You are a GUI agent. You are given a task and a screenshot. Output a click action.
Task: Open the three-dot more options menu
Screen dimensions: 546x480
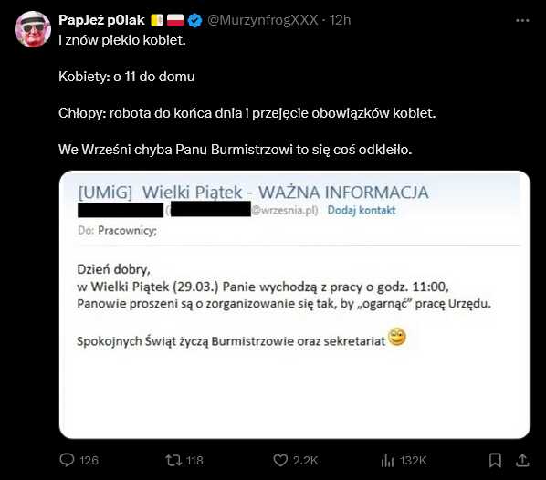(x=522, y=21)
